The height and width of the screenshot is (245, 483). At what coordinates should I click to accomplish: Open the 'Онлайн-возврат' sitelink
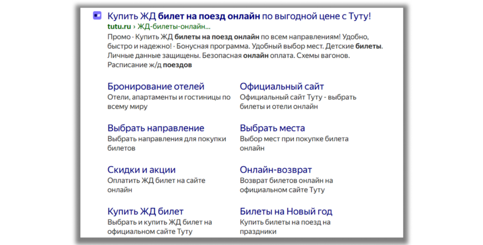tap(275, 170)
